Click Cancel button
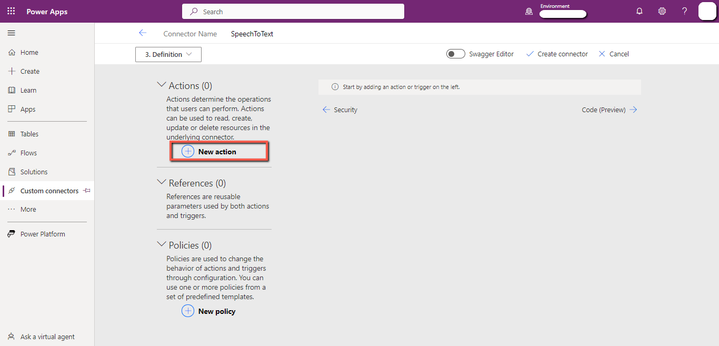 pos(614,54)
